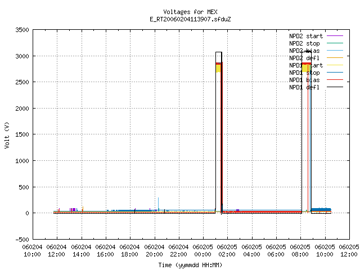The height and width of the screenshot is (270, 360).
Task: Click the 'Volt (V)' y-axis title
Action: click(x=7, y=135)
